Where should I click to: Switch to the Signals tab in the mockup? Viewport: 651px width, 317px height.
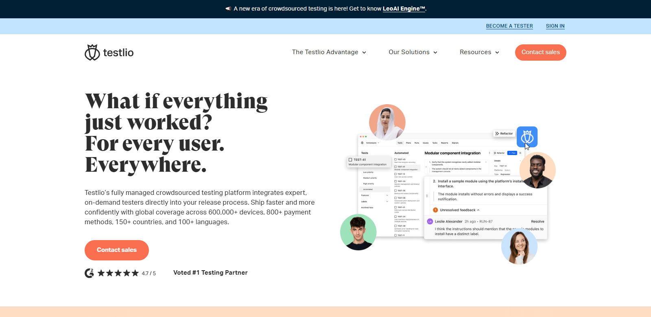pyautogui.click(x=455, y=143)
